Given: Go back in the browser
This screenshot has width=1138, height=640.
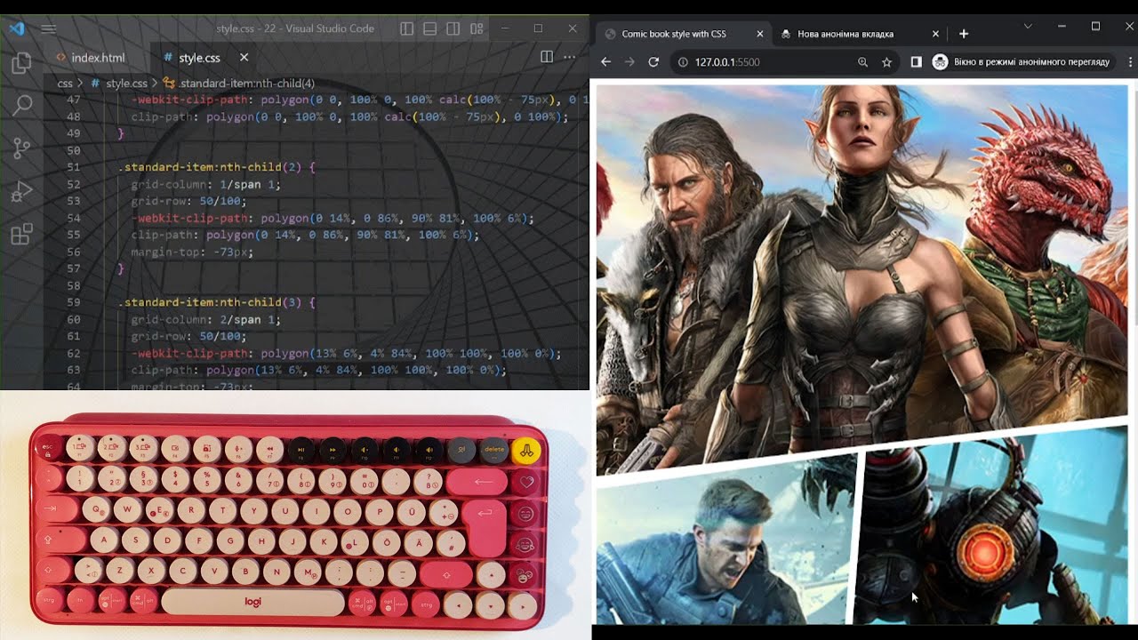Looking at the screenshot, I should coord(606,62).
